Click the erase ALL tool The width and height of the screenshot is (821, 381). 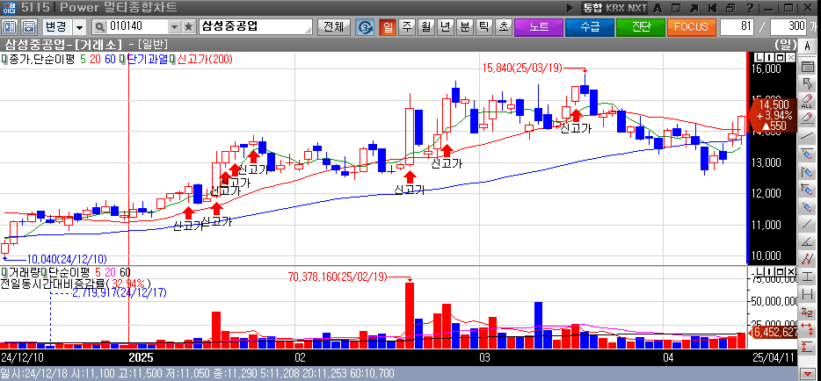click(807, 101)
